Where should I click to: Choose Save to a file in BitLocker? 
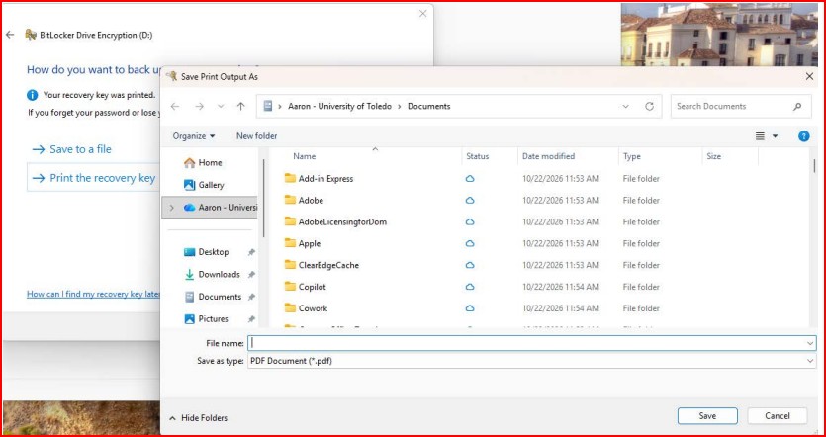tap(72, 149)
